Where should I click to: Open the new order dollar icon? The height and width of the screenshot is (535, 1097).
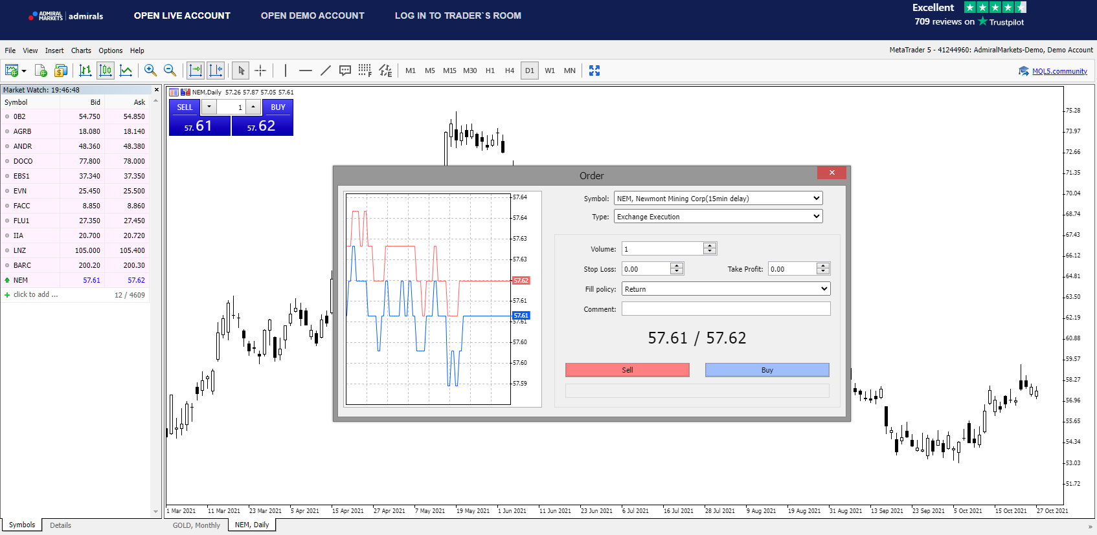coord(61,71)
